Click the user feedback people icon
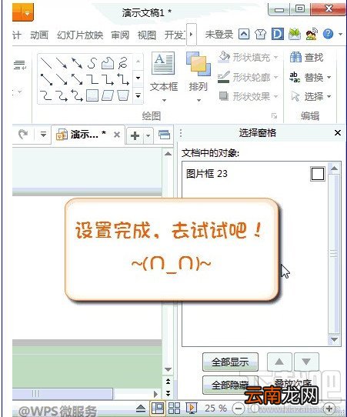This screenshot has width=347, height=417. pos(312,35)
